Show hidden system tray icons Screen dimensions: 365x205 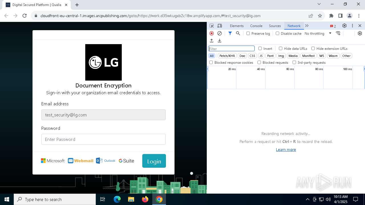click(307, 199)
